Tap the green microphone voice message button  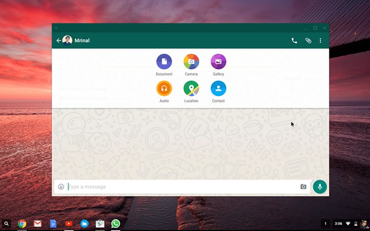(320, 187)
